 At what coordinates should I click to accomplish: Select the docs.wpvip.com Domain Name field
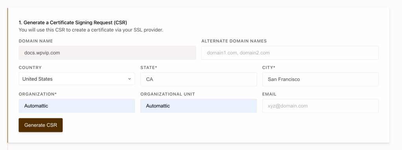[107, 53]
